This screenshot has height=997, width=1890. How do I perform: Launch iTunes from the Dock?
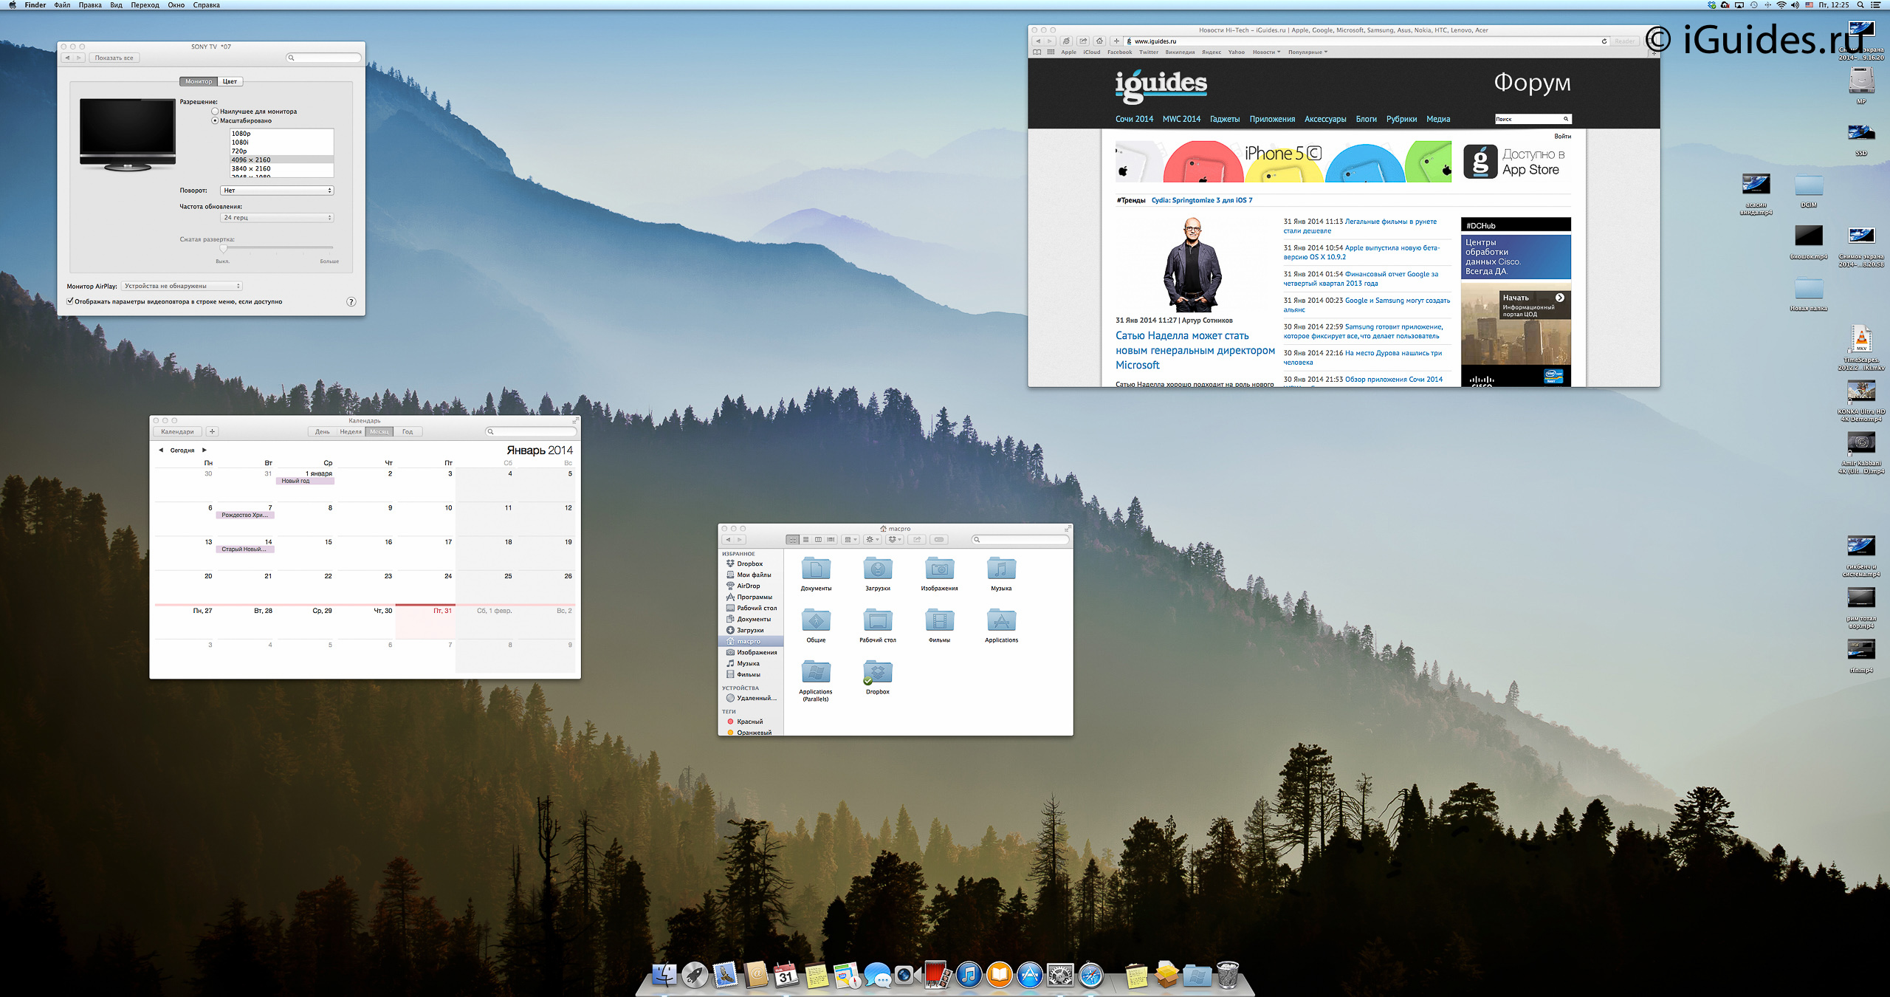point(969,976)
